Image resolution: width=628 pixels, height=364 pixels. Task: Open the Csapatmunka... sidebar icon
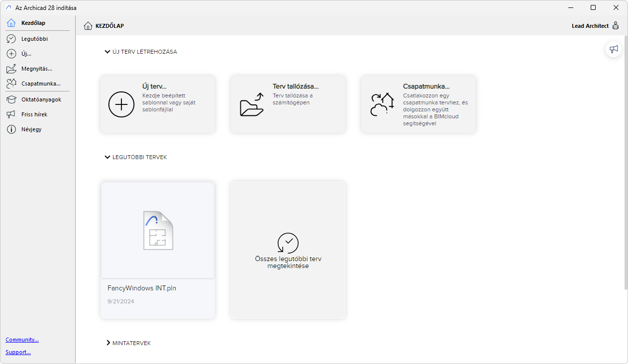tap(11, 84)
